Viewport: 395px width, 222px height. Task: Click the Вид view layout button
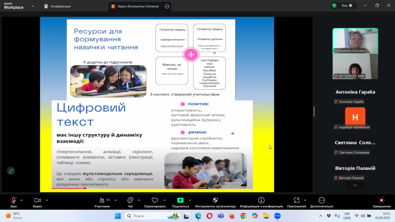click(341, 5)
